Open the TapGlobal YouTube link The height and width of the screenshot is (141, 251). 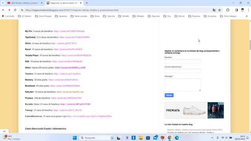coord(74,37)
